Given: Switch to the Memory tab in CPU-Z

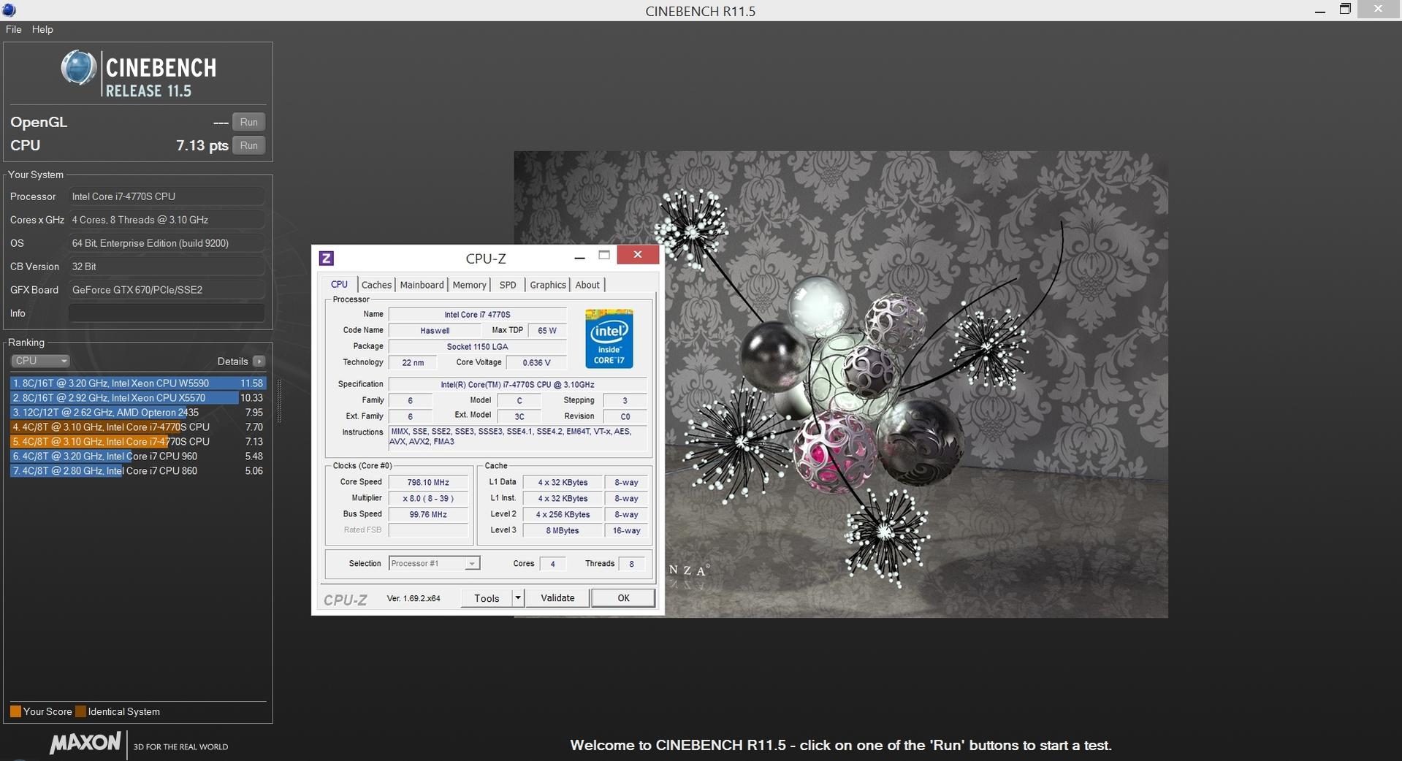Looking at the screenshot, I should 469,285.
